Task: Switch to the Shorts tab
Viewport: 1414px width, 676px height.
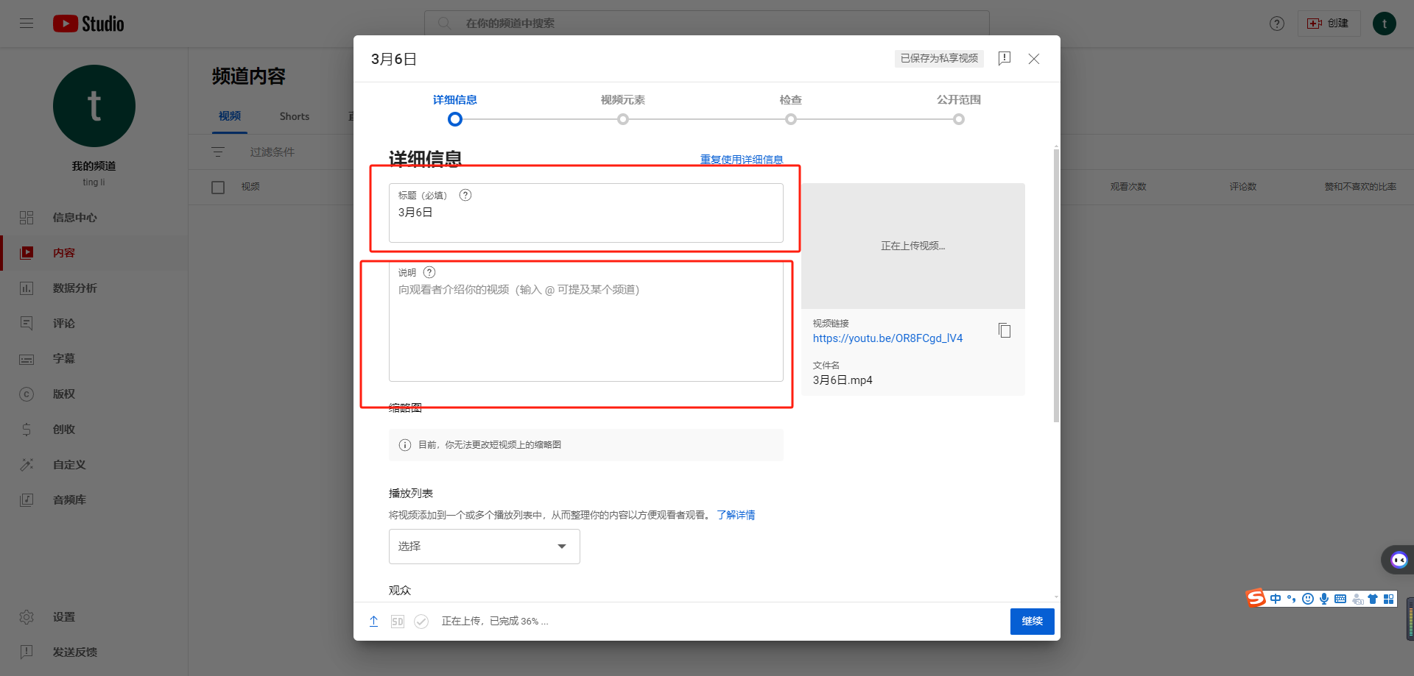Action: coord(294,115)
